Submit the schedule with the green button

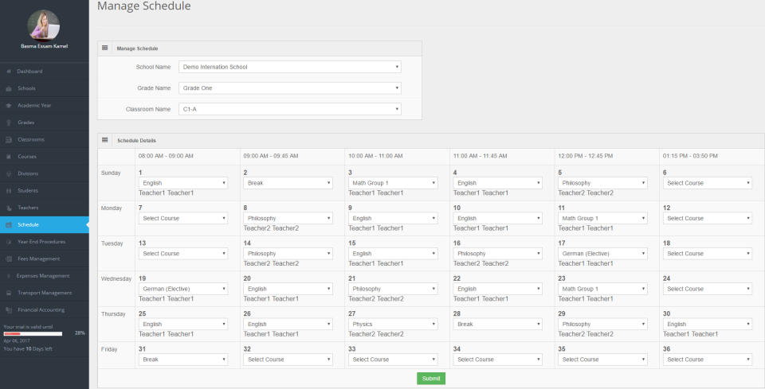431,379
